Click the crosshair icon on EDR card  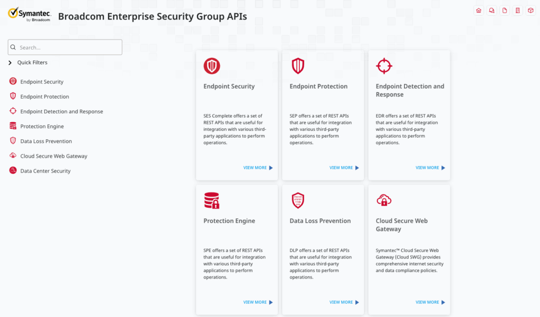tap(384, 66)
